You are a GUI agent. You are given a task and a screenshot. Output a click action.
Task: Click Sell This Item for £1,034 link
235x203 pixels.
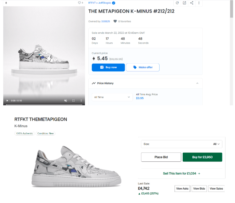click(x=181, y=173)
